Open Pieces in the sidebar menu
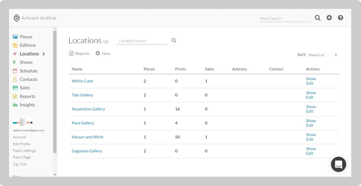The width and height of the screenshot is (361, 186). pos(26,37)
